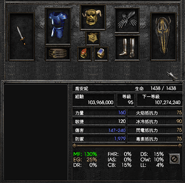Click the metal plated boots

127,48
